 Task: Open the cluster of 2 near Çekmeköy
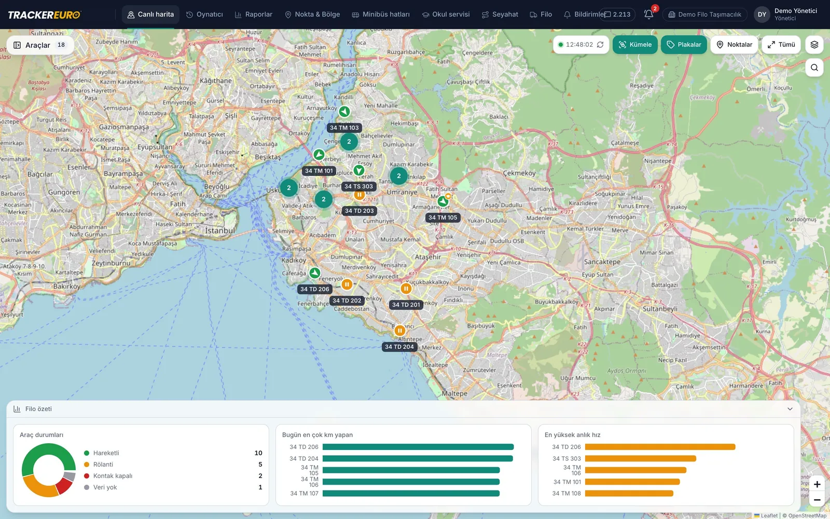tap(398, 176)
